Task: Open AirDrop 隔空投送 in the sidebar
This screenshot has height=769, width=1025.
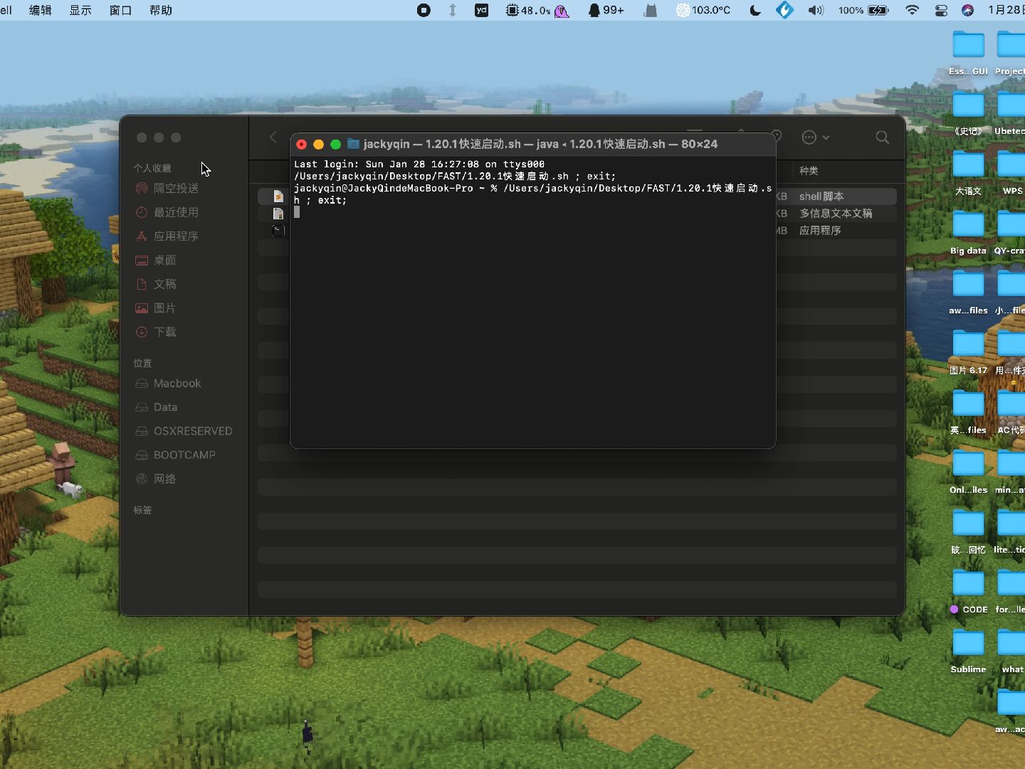Action: [x=176, y=188]
